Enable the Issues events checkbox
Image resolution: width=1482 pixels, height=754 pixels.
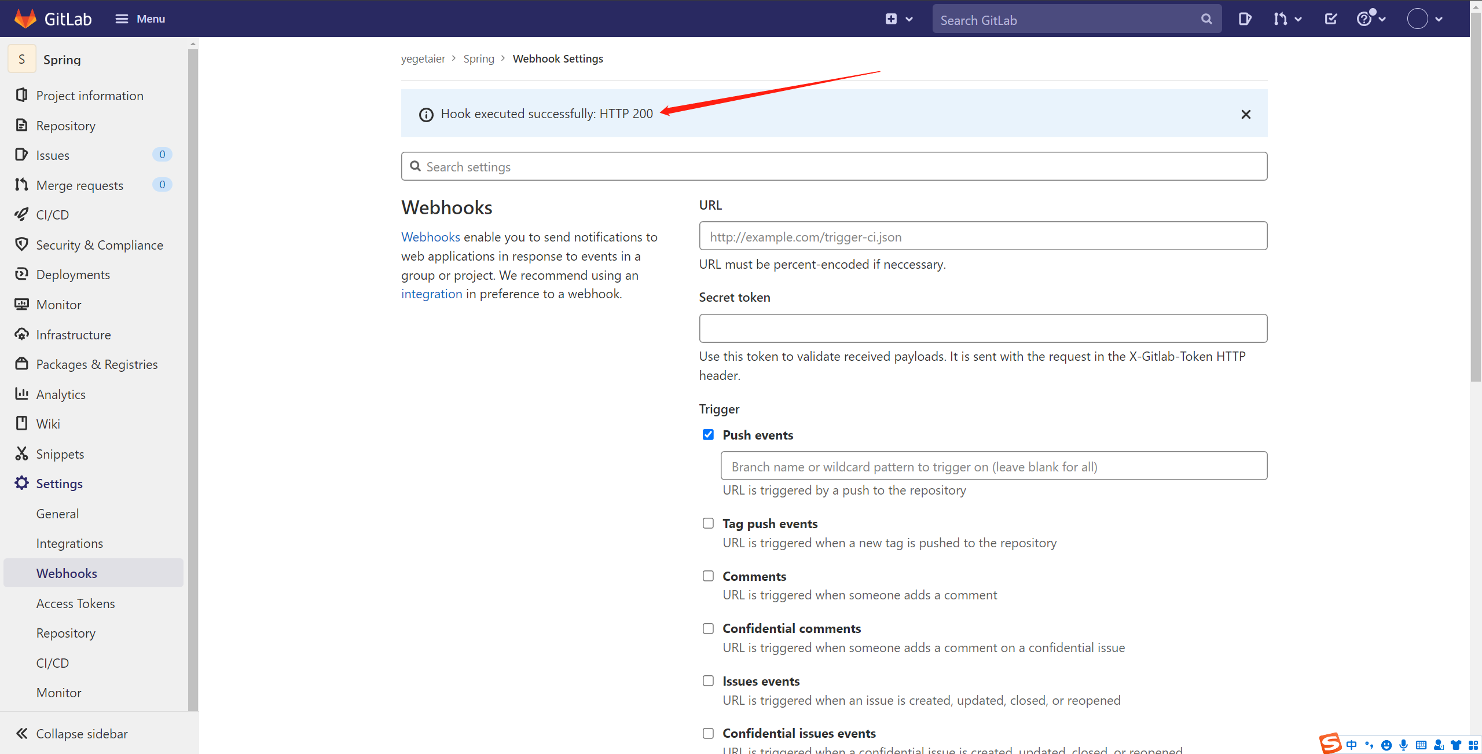708,681
